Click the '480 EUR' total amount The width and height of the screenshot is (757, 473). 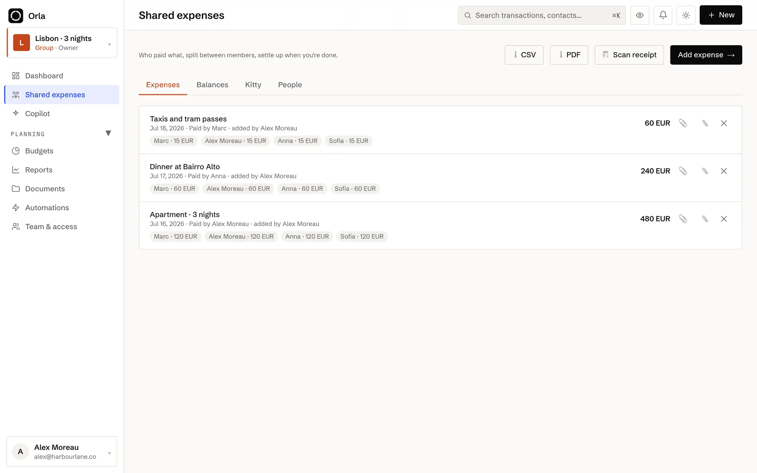pyautogui.click(x=655, y=219)
